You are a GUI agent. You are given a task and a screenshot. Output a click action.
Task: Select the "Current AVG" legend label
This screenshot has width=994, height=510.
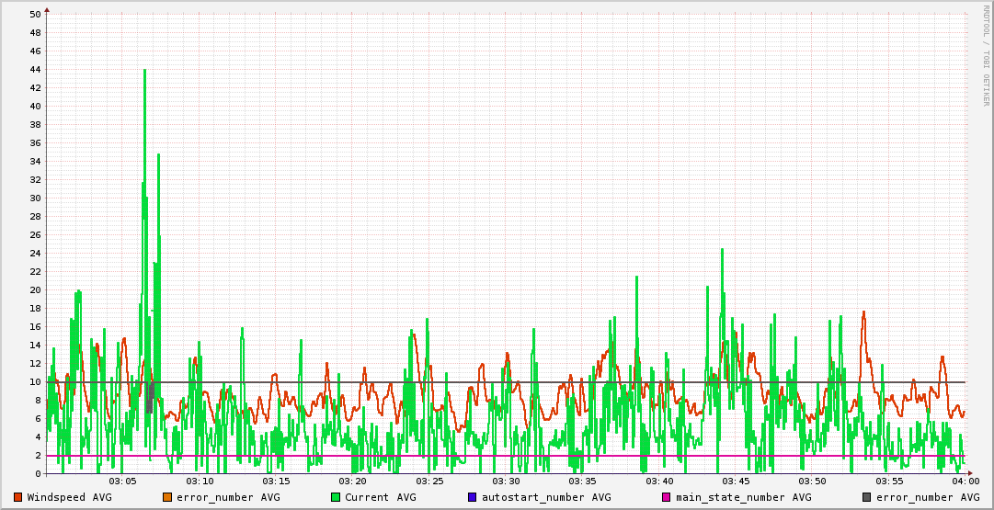tap(381, 497)
